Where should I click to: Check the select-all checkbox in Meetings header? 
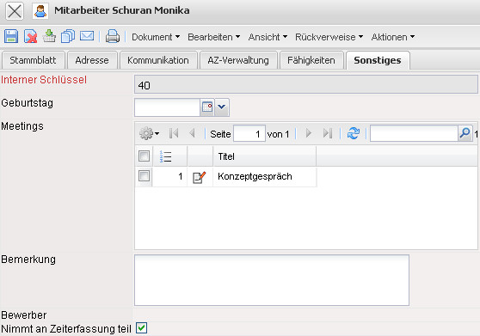click(144, 156)
